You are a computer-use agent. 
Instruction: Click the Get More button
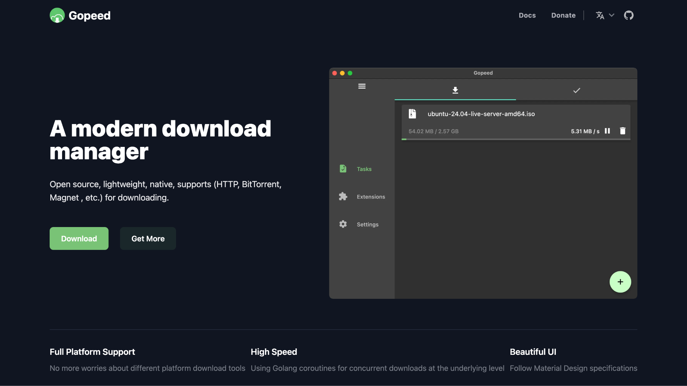pos(148,238)
